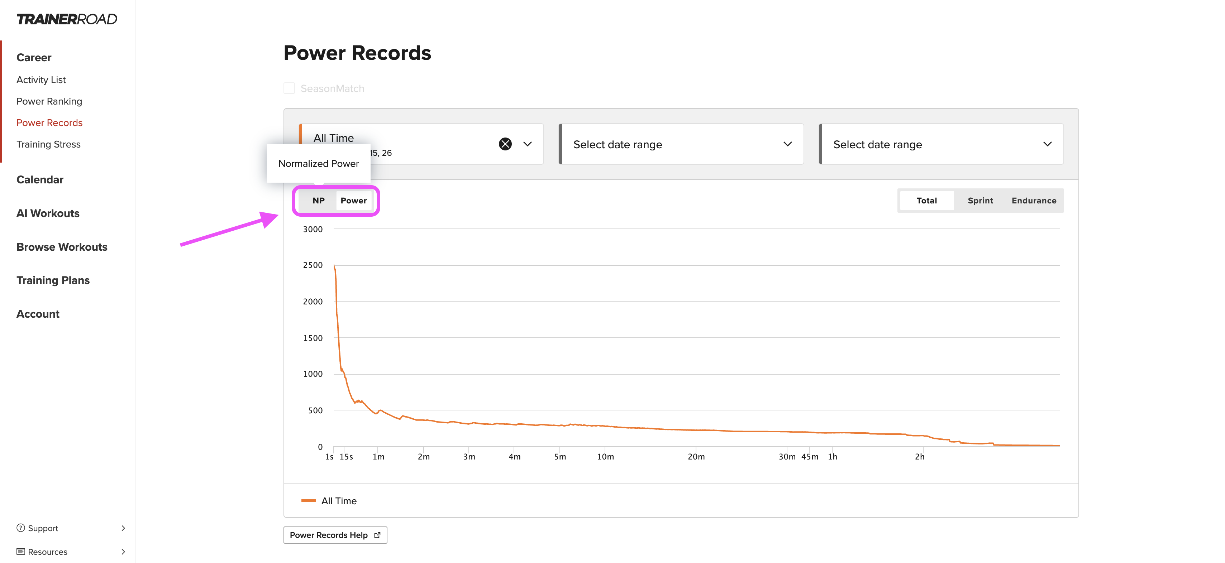Click the 500 watts axis label

coord(315,410)
